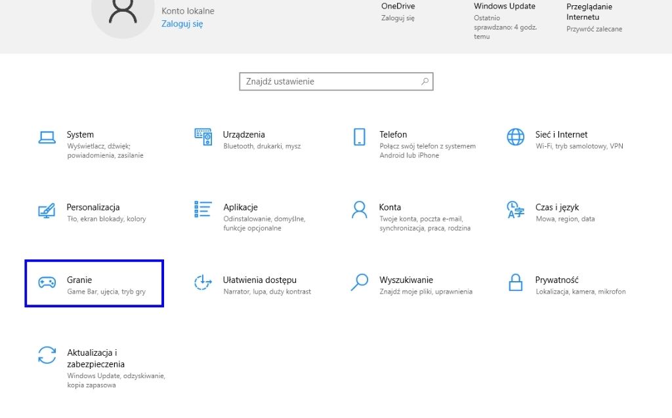Click the Aktualizacja i zabezpieczenia sync icon

[47, 355]
